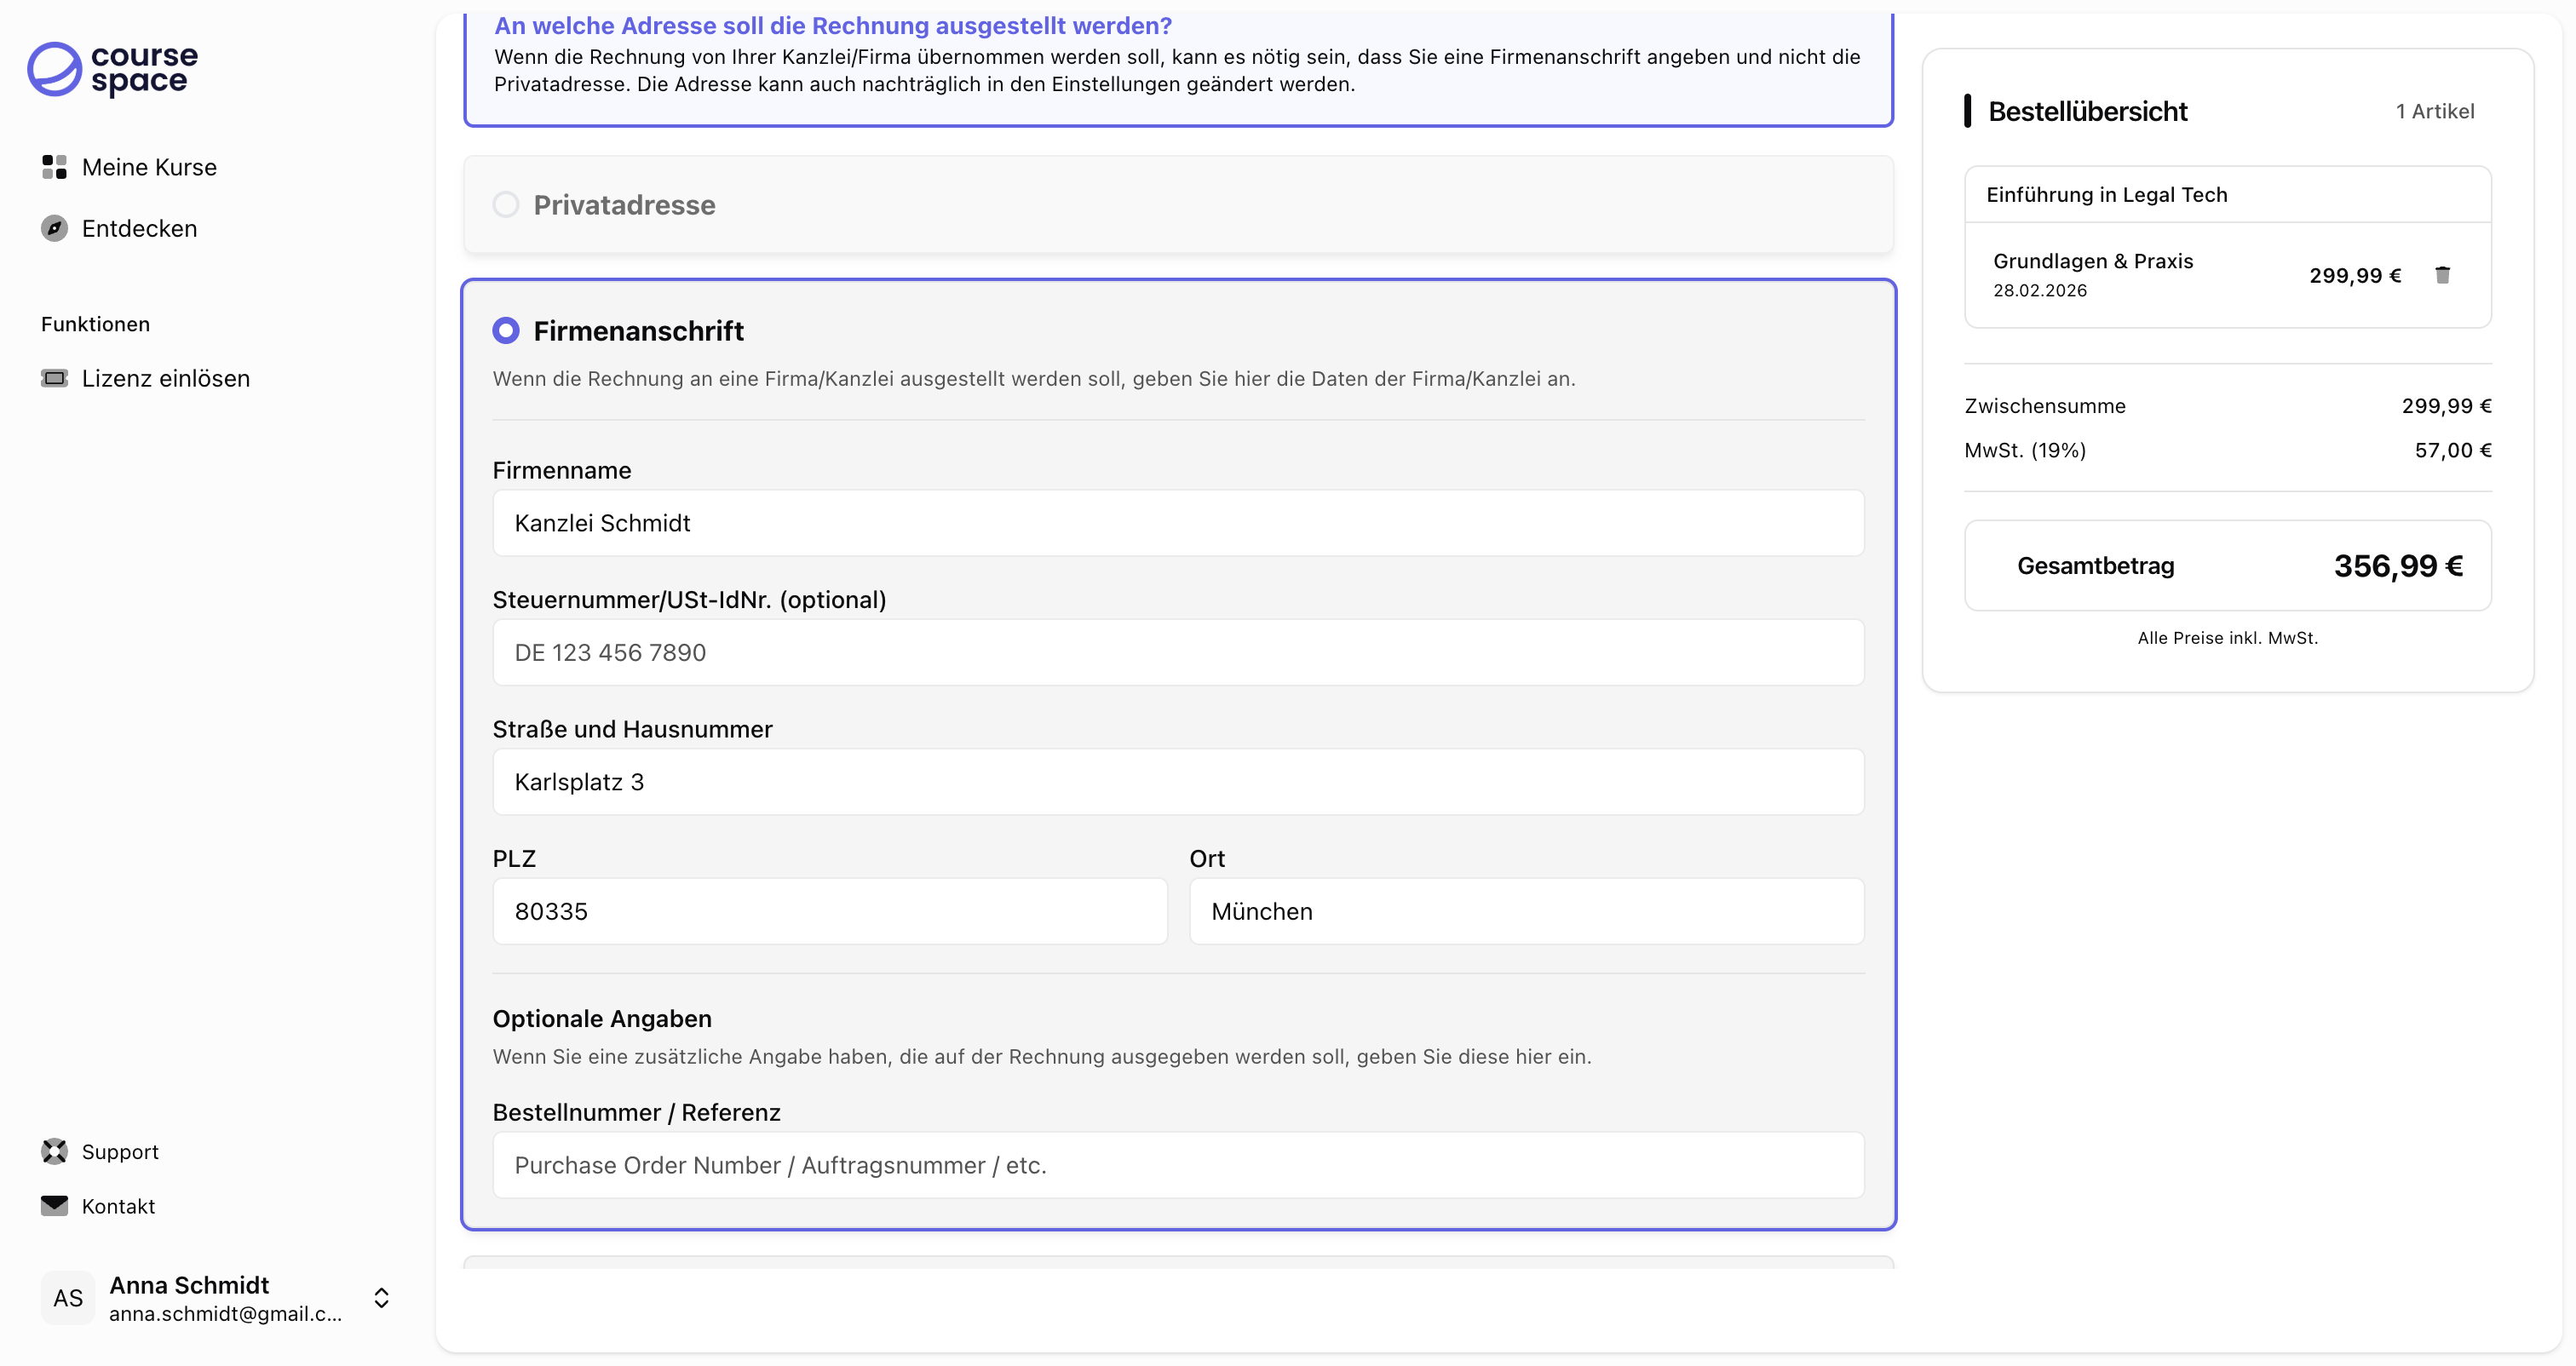Select the Firmenanschrift radio button

click(x=506, y=331)
